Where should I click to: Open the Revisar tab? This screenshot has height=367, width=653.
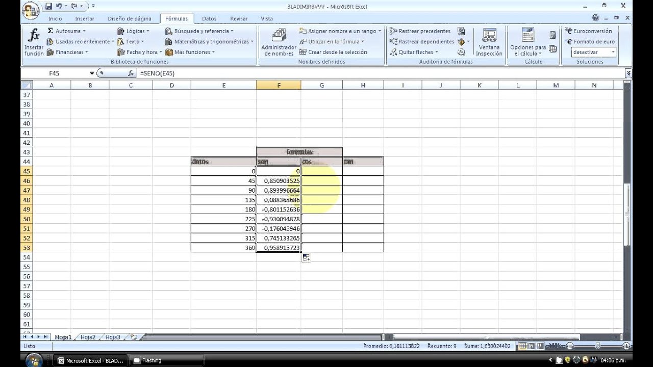tap(239, 19)
